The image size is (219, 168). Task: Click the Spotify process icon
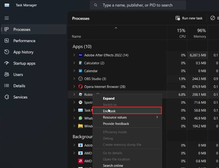coord(80,102)
